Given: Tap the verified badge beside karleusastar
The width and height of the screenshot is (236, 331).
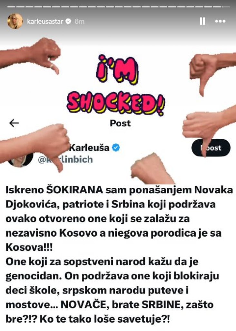Looking at the screenshot, I should (x=68, y=21).
